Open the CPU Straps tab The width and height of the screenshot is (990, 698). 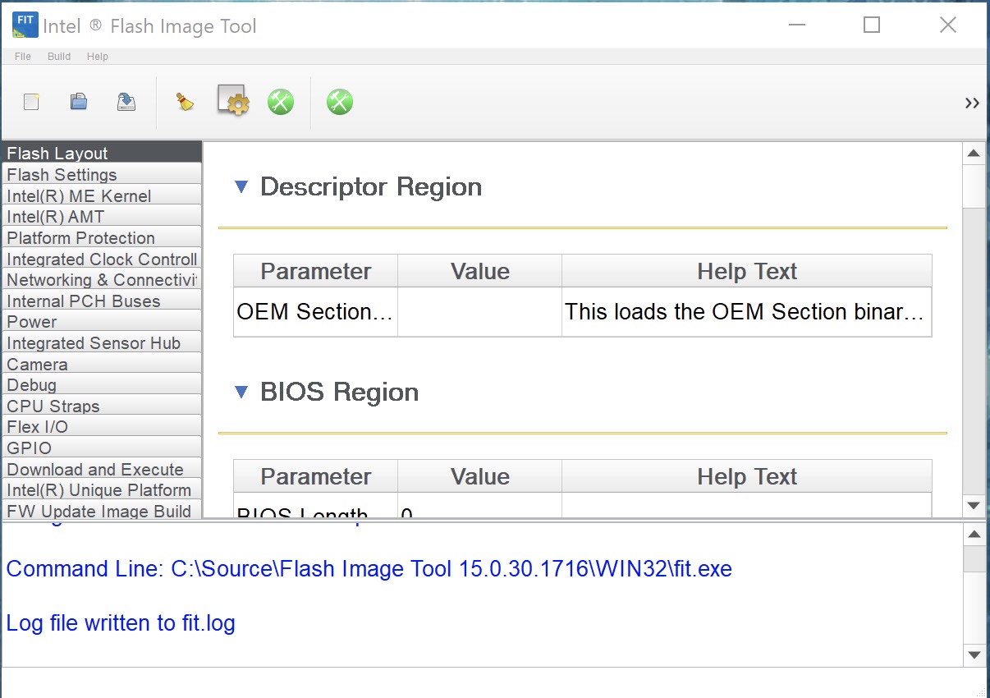pos(53,406)
